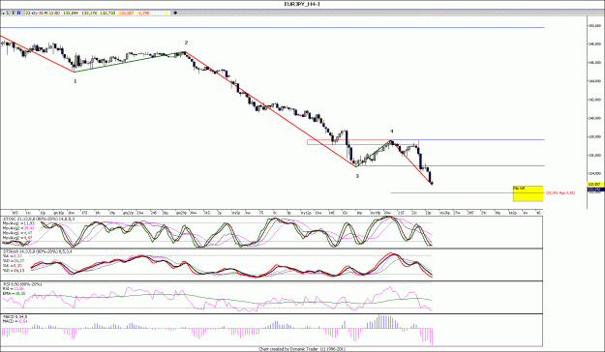Screen dimensions: 605x352
Task: Click the DTStoch indicator title text
Action: (37, 251)
